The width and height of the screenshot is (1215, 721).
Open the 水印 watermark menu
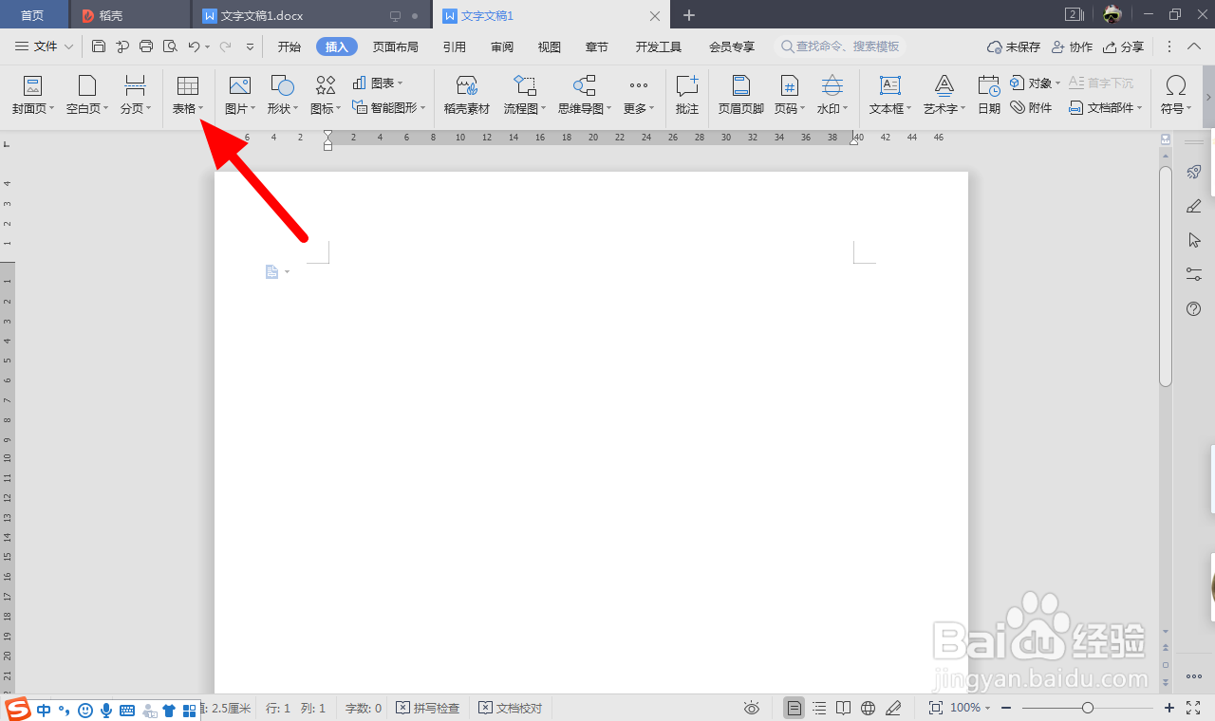point(832,96)
